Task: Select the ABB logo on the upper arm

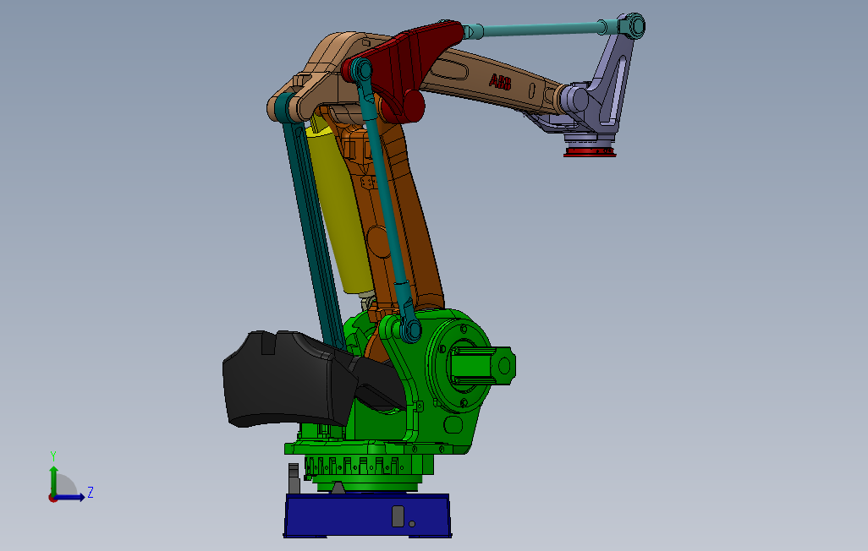Action: pyautogui.click(x=501, y=83)
